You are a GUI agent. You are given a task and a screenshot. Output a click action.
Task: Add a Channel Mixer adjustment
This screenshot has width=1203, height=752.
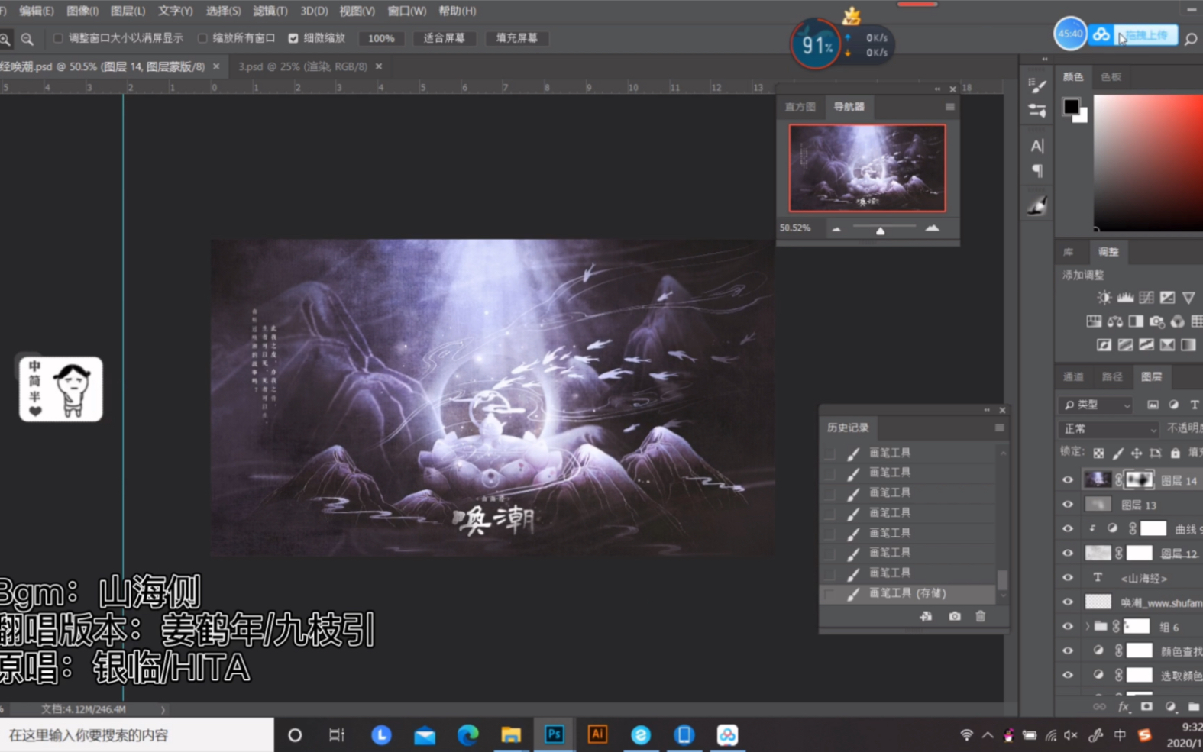tap(1178, 321)
